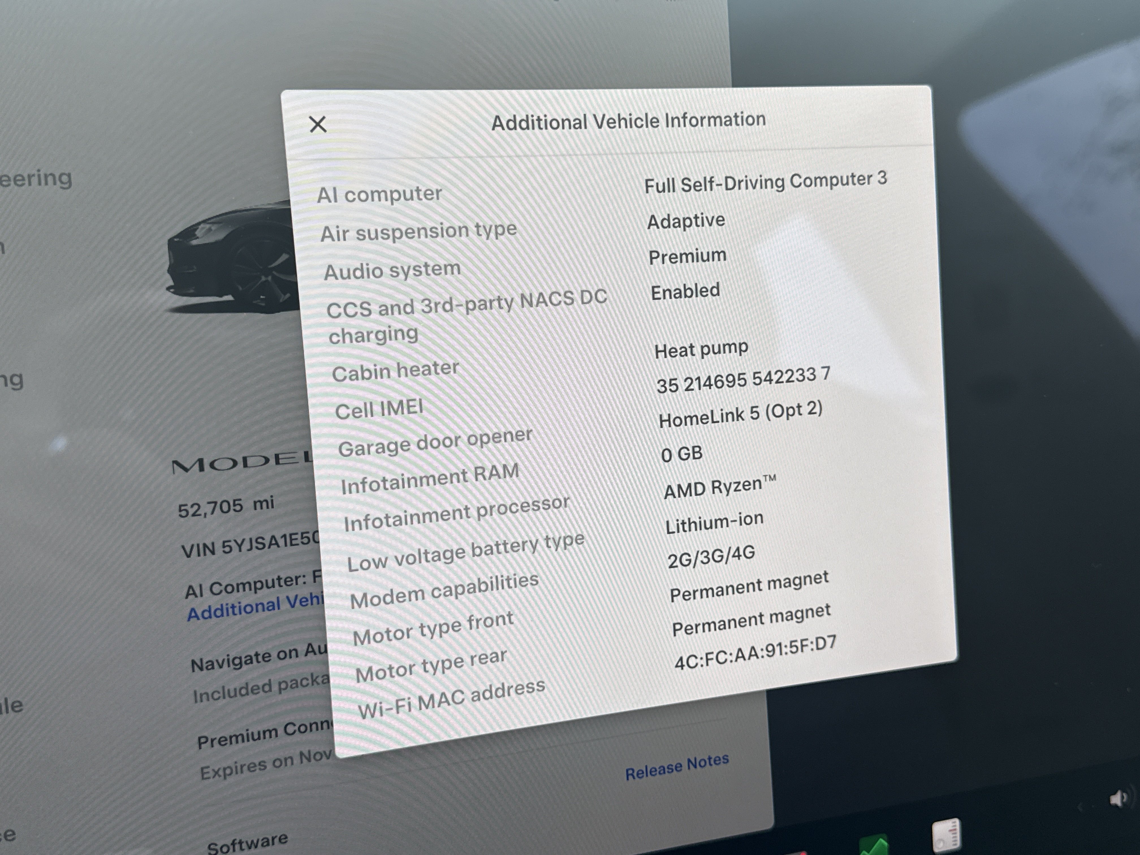Click the 'Motor type rear' label
Image resolution: width=1140 pixels, height=855 pixels.
[x=431, y=665]
